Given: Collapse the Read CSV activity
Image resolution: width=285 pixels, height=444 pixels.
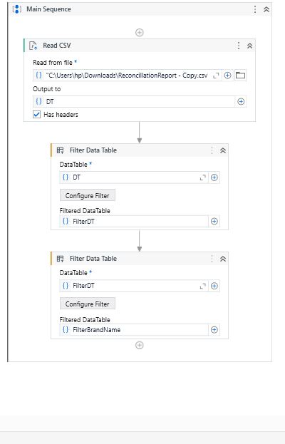Looking at the screenshot, I should tap(249, 46).
